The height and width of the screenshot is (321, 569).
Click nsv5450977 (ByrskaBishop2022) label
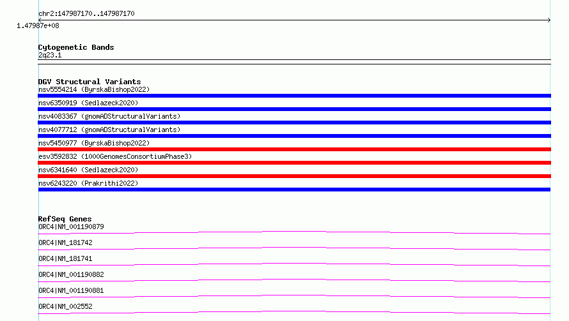[94, 143]
